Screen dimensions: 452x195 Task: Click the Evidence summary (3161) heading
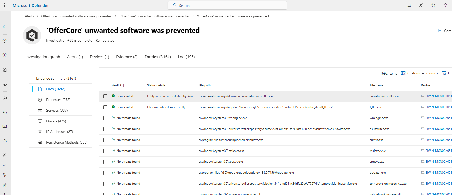tap(56, 78)
